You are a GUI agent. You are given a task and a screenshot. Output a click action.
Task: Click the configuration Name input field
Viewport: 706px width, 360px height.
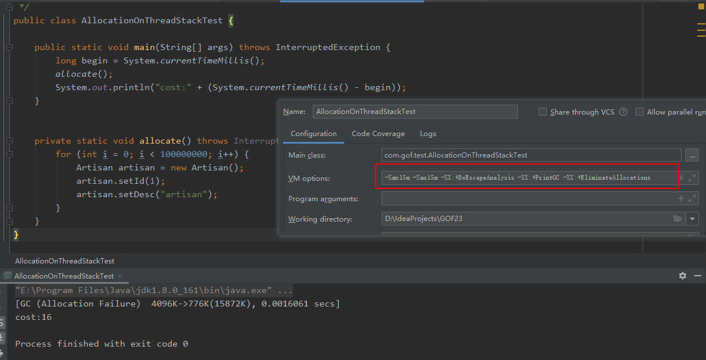pos(415,112)
